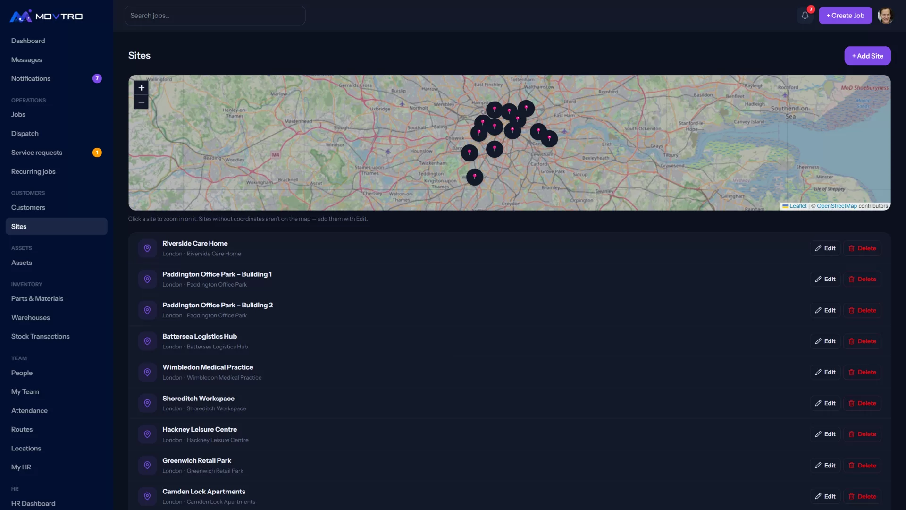Click the Greenwich Retail Park location pin icon

[x=147, y=466]
